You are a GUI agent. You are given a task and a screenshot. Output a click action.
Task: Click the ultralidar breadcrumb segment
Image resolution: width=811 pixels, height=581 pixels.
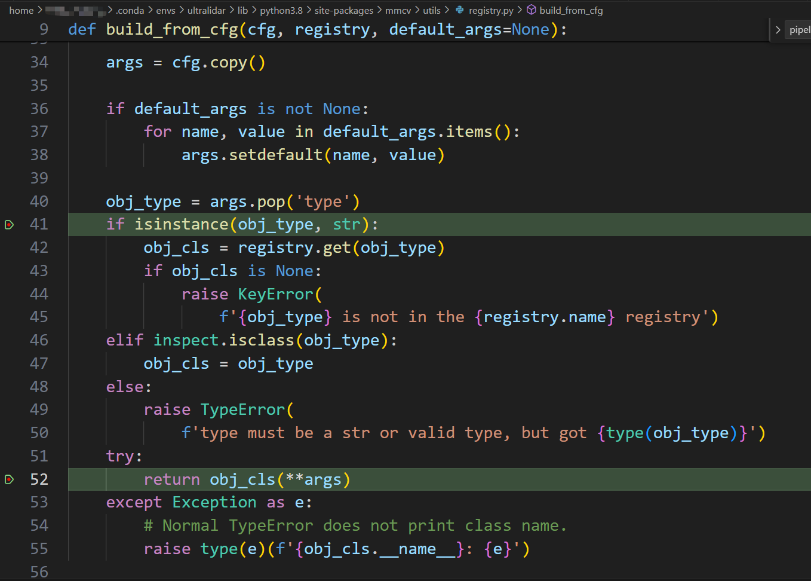[x=206, y=10]
